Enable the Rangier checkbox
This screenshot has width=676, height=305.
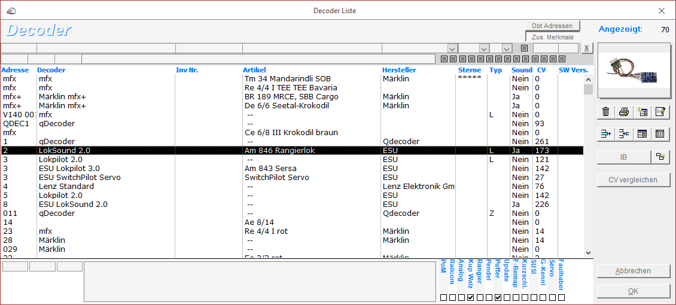click(480, 297)
